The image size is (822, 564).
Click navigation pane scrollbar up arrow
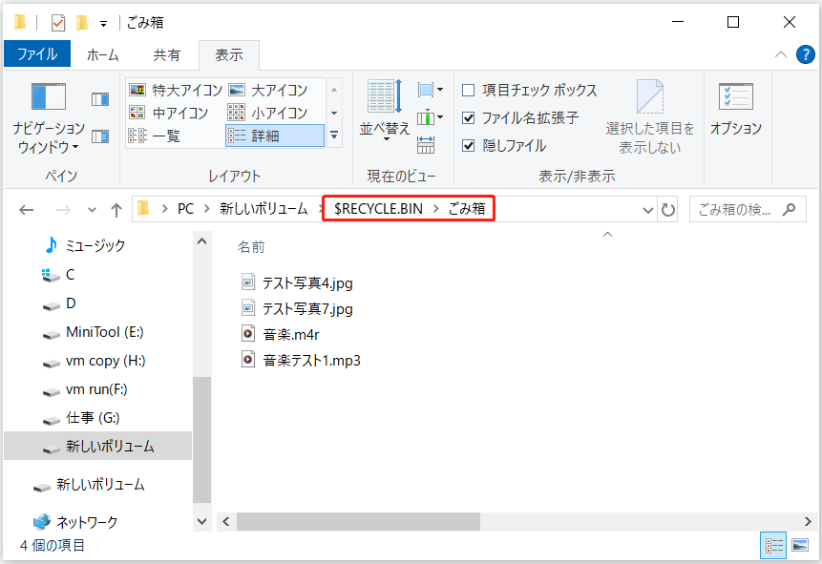201,241
